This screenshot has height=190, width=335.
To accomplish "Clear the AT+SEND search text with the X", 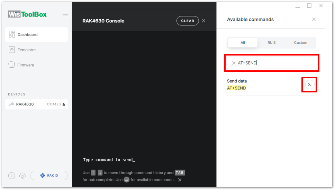I will (234, 63).
